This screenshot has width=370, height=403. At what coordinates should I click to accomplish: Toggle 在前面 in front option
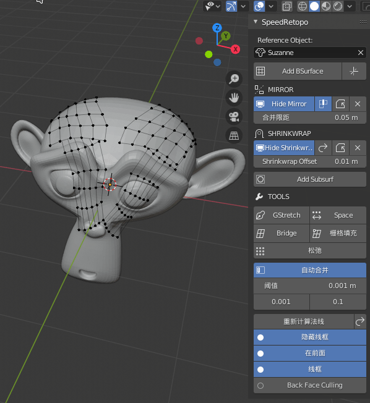(310, 354)
